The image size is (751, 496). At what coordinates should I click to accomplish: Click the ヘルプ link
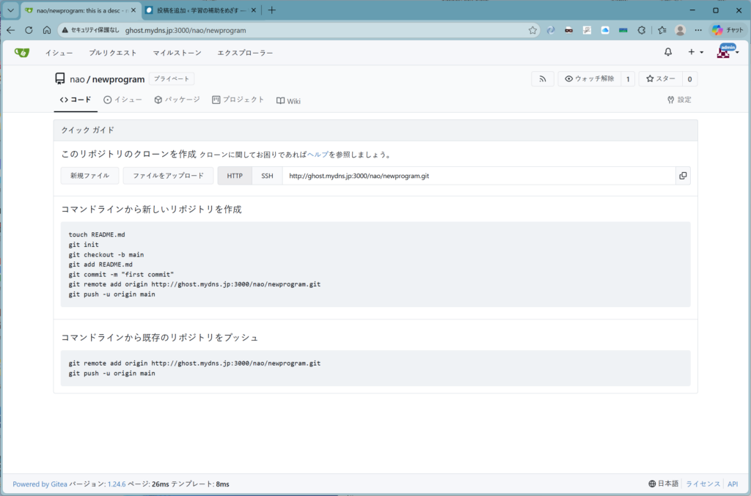[318, 155]
